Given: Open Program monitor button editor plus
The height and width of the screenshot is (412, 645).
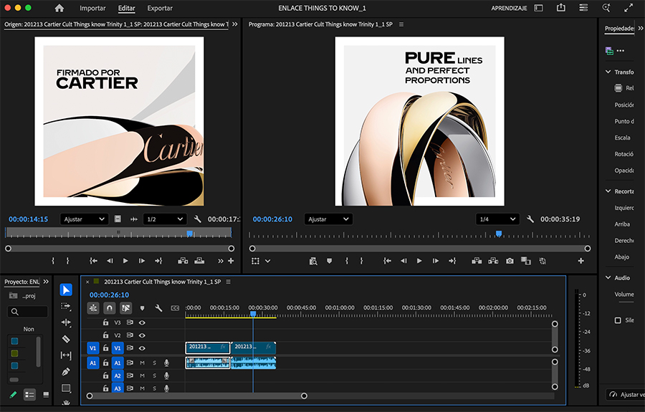Looking at the screenshot, I should click(x=580, y=261).
